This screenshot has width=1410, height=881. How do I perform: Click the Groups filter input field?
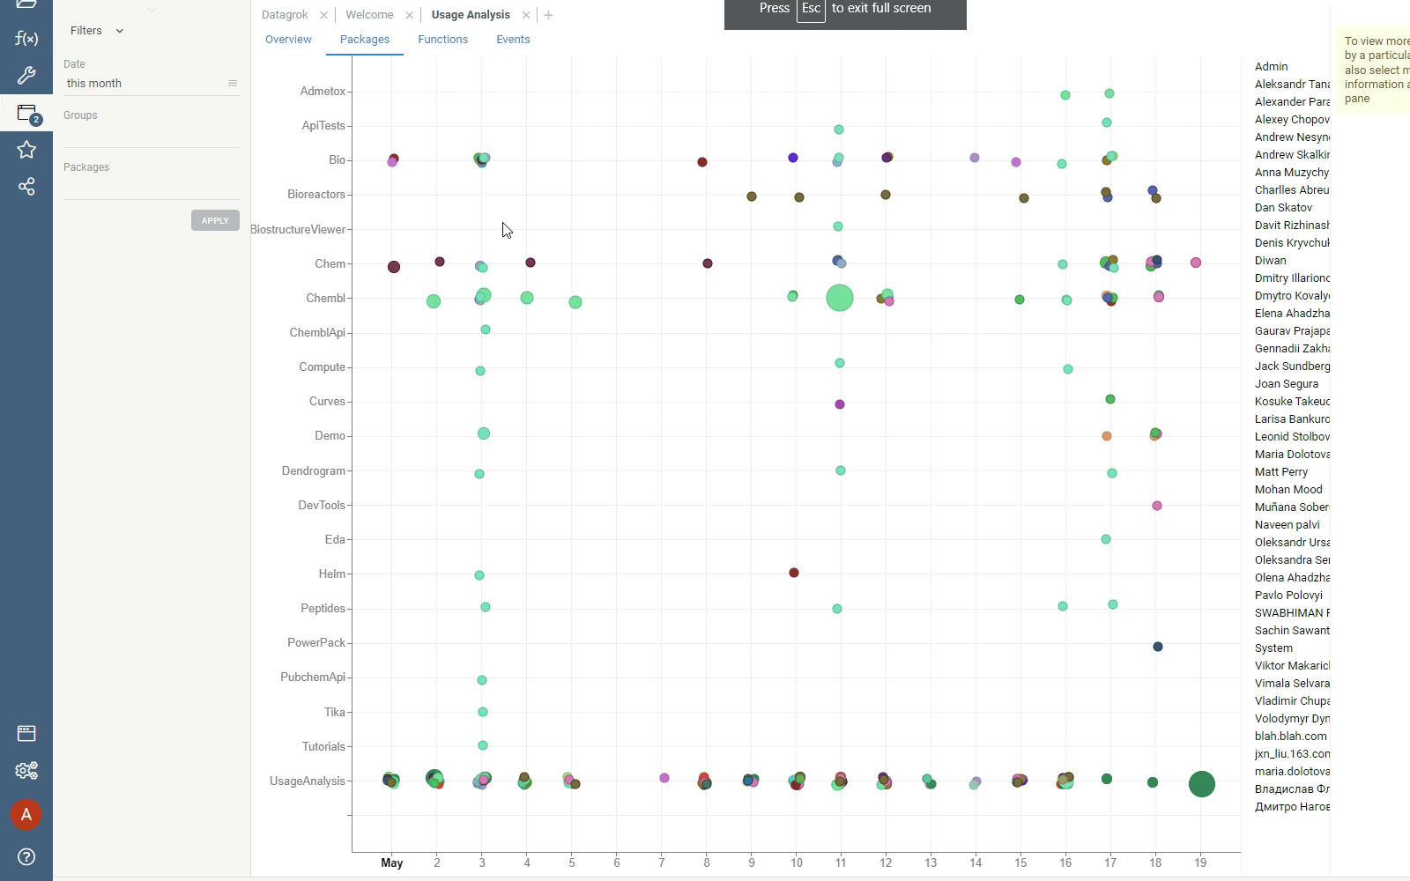(x=151, y=136)
